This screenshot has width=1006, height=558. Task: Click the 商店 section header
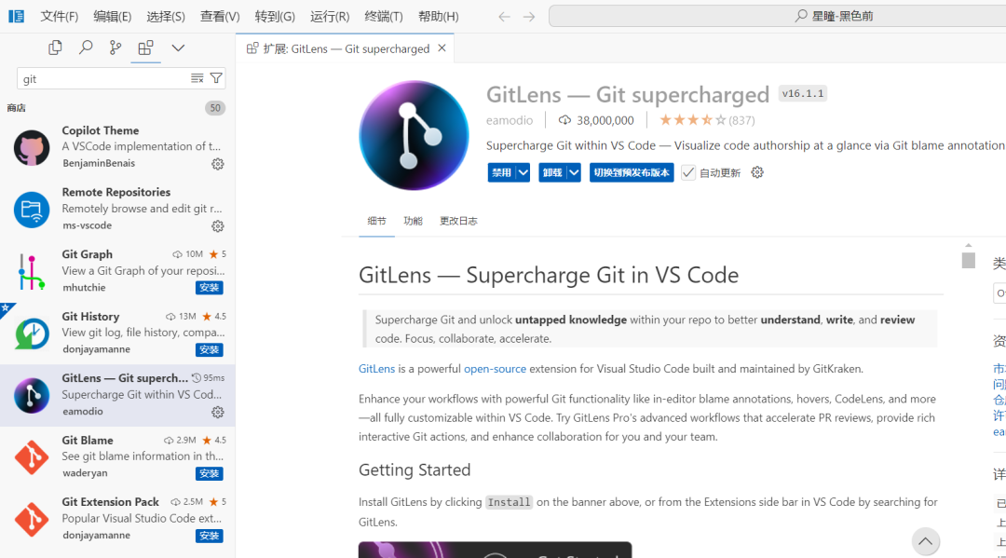point(17,108)
